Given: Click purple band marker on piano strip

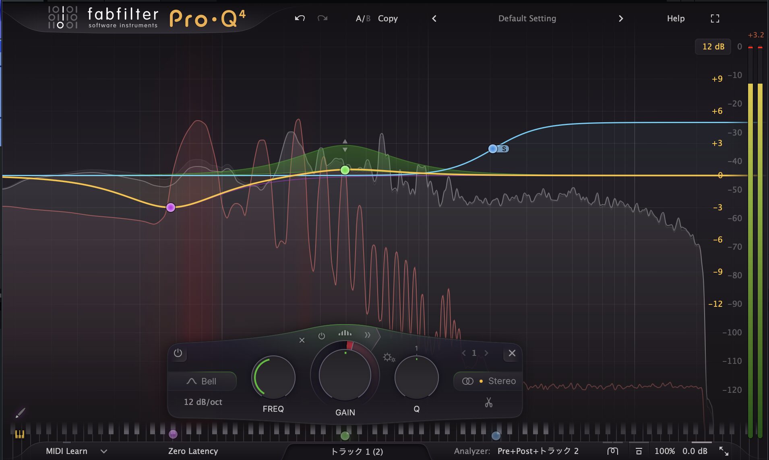Looking at the screenshot, I should tap(173, 434).
